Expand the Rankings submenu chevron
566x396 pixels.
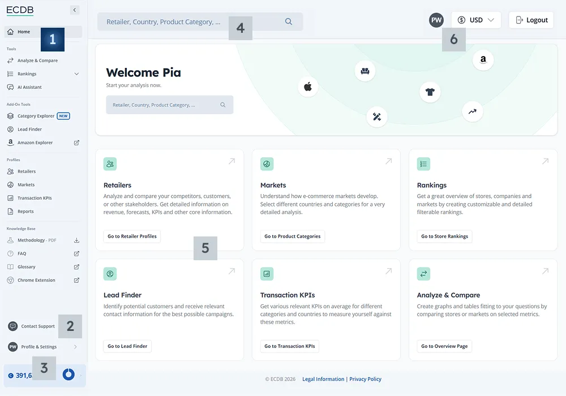[x=76, y=74]
